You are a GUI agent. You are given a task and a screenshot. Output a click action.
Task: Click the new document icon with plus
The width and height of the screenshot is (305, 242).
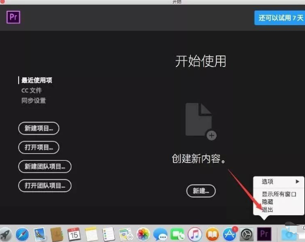(x=201, y=122)
